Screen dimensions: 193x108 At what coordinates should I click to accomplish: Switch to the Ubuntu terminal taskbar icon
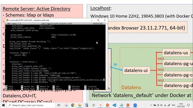click(x=107, y=105)
